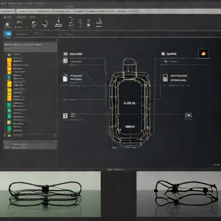221x221 pixels.
Task: Select the blue tile below the toolbar
Action: (x=8, y=34)
